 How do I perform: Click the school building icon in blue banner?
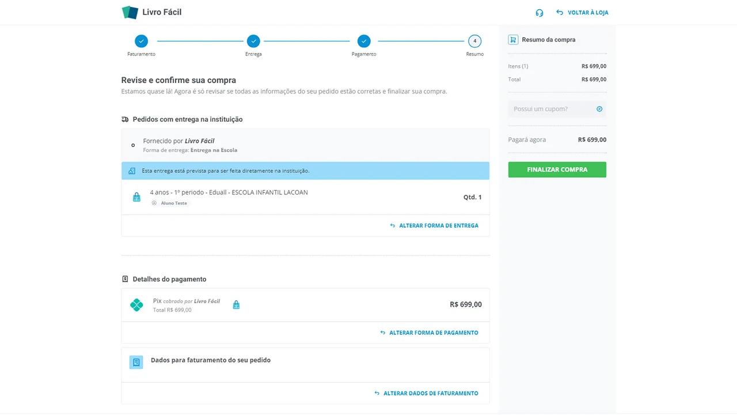point(132,171)
